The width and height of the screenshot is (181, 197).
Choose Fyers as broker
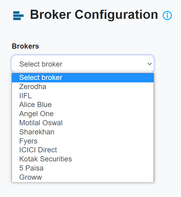[x=83, y=141]
